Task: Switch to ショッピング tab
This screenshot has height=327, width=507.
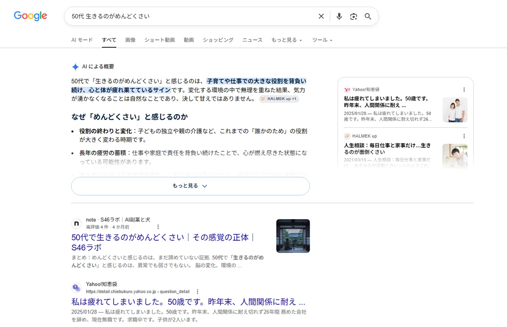Action: 218,40
